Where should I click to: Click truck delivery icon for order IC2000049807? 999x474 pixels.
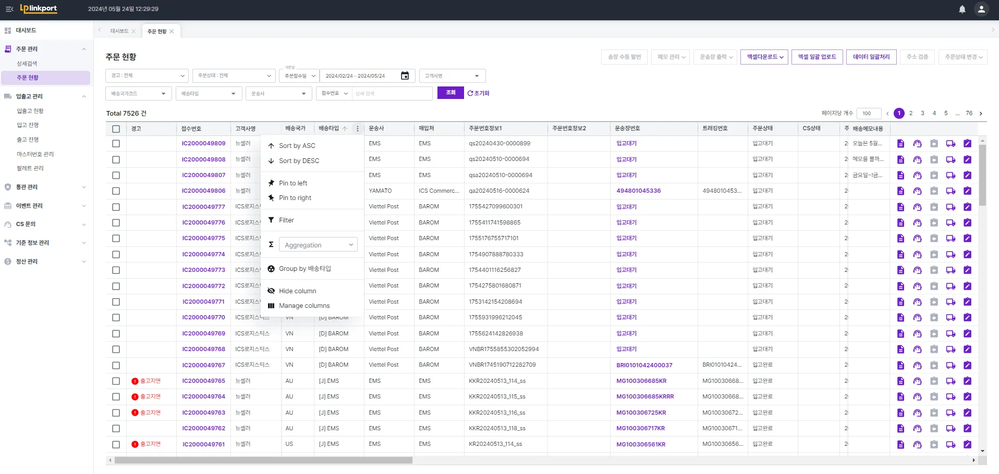click(x=951, y=176)
